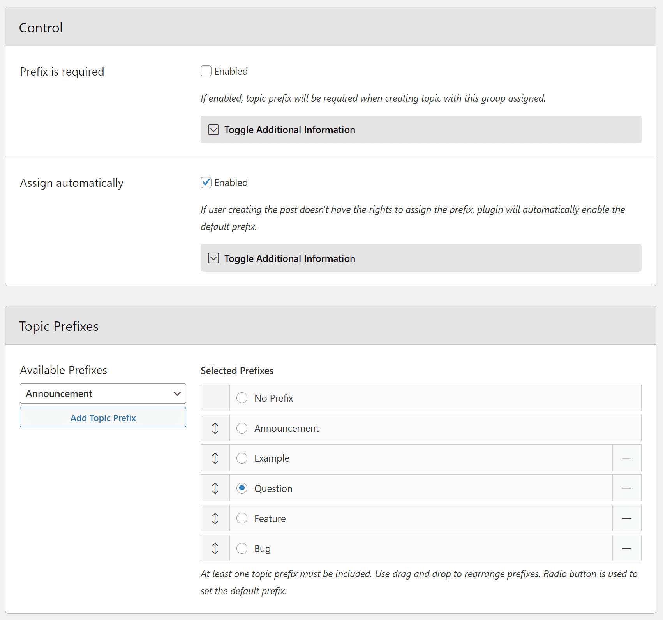Click the Available Prefixes label

click(63, 370)
